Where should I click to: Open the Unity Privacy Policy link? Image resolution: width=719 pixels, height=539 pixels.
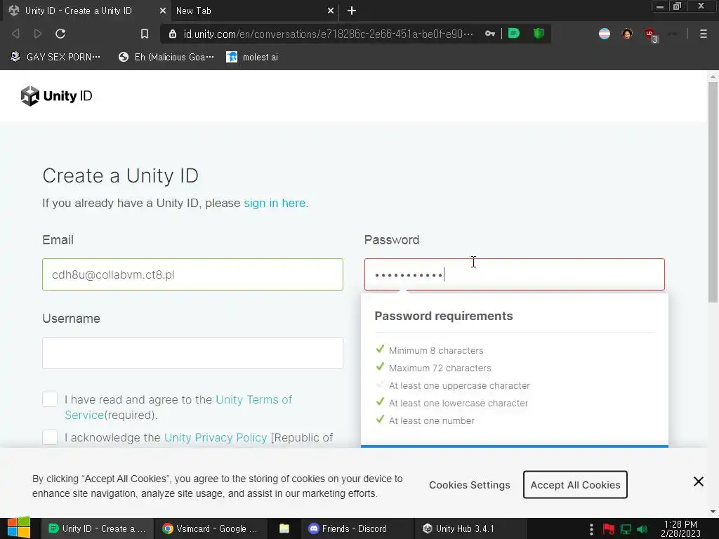click(x=216, y=438)
